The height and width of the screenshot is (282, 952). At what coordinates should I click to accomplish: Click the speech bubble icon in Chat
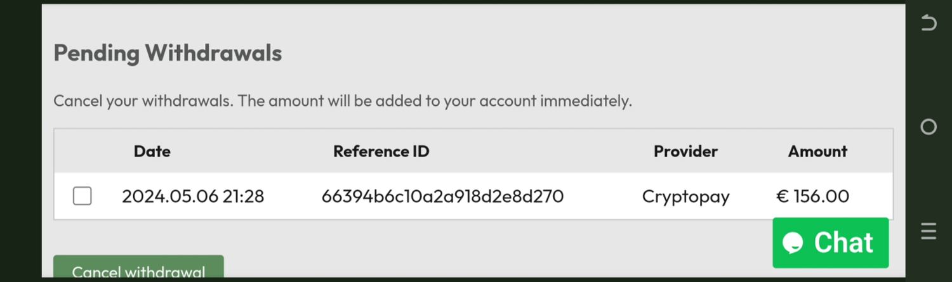793,243
